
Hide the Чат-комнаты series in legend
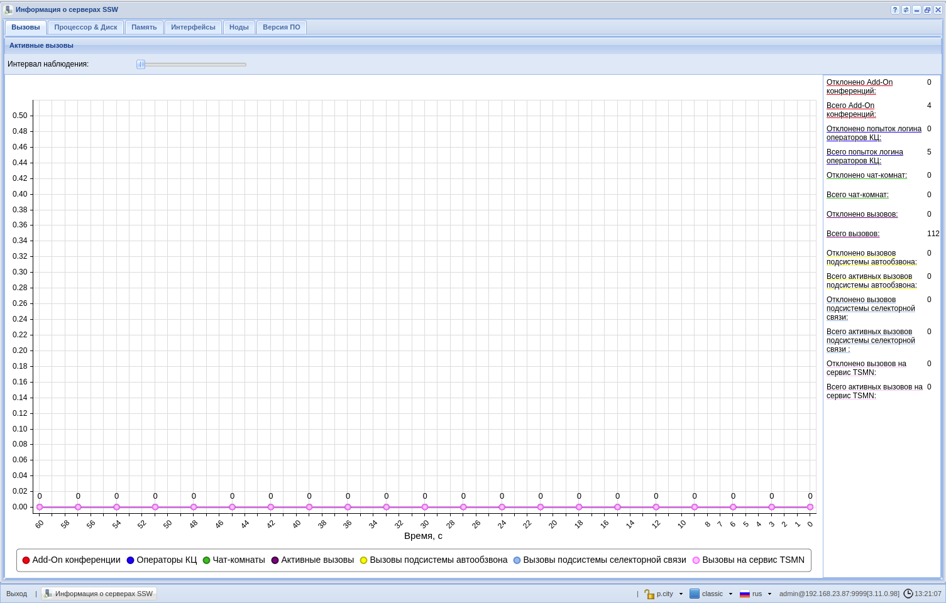(234, 560)
